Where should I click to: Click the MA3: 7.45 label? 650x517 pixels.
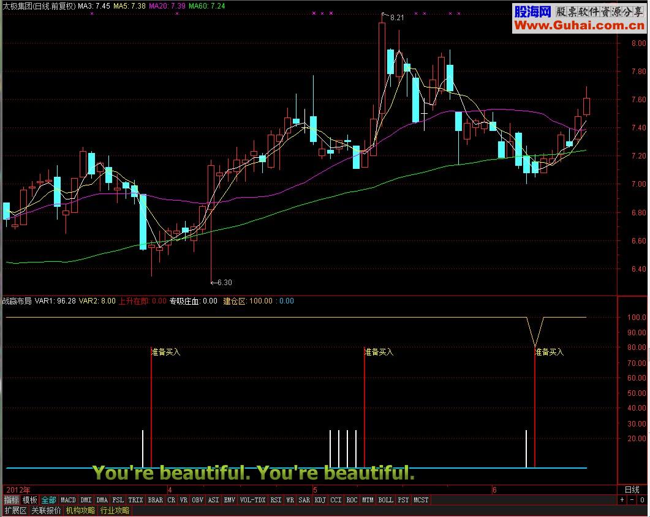click(x=94, y=6)
